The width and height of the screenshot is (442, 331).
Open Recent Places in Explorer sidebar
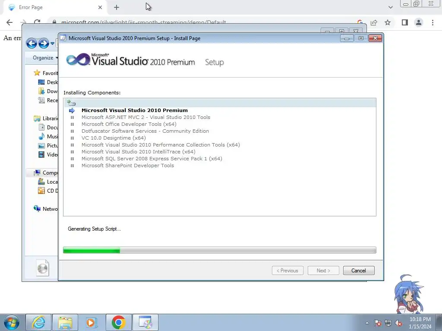point(48,100)
